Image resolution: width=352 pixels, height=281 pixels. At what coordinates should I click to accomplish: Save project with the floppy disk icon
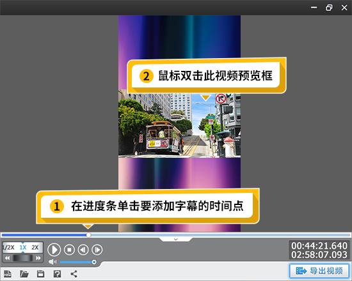pyautogui.click(x=40, y=273)
